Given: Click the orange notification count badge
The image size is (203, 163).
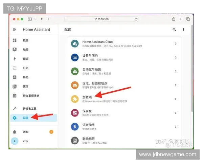Looking at the screenshot, I should click(51, 132).
